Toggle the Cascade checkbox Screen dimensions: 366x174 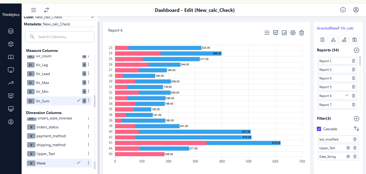click(x=319, y=129)
